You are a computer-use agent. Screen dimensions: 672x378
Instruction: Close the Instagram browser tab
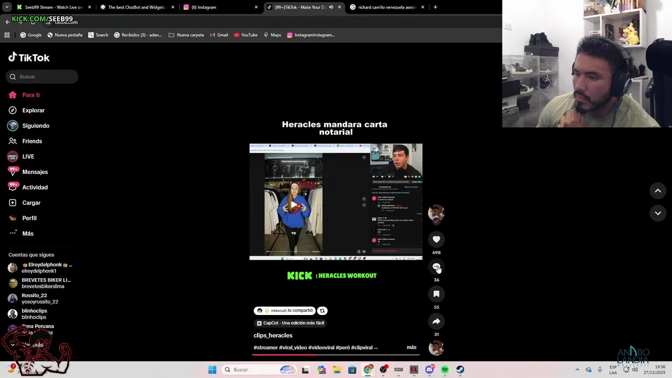256,7
